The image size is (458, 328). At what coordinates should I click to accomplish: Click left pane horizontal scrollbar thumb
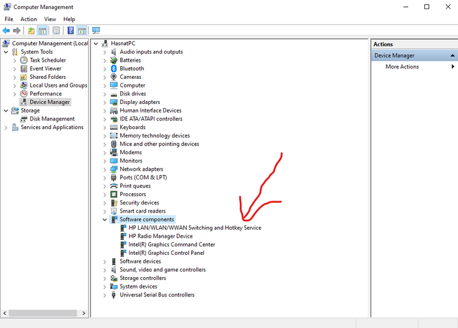coord(42,313)
